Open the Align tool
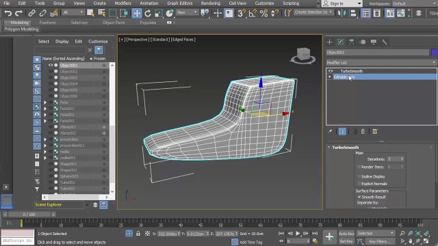This screenshot has height=246, width=438. pyautogui.click(x=353, y=13)
